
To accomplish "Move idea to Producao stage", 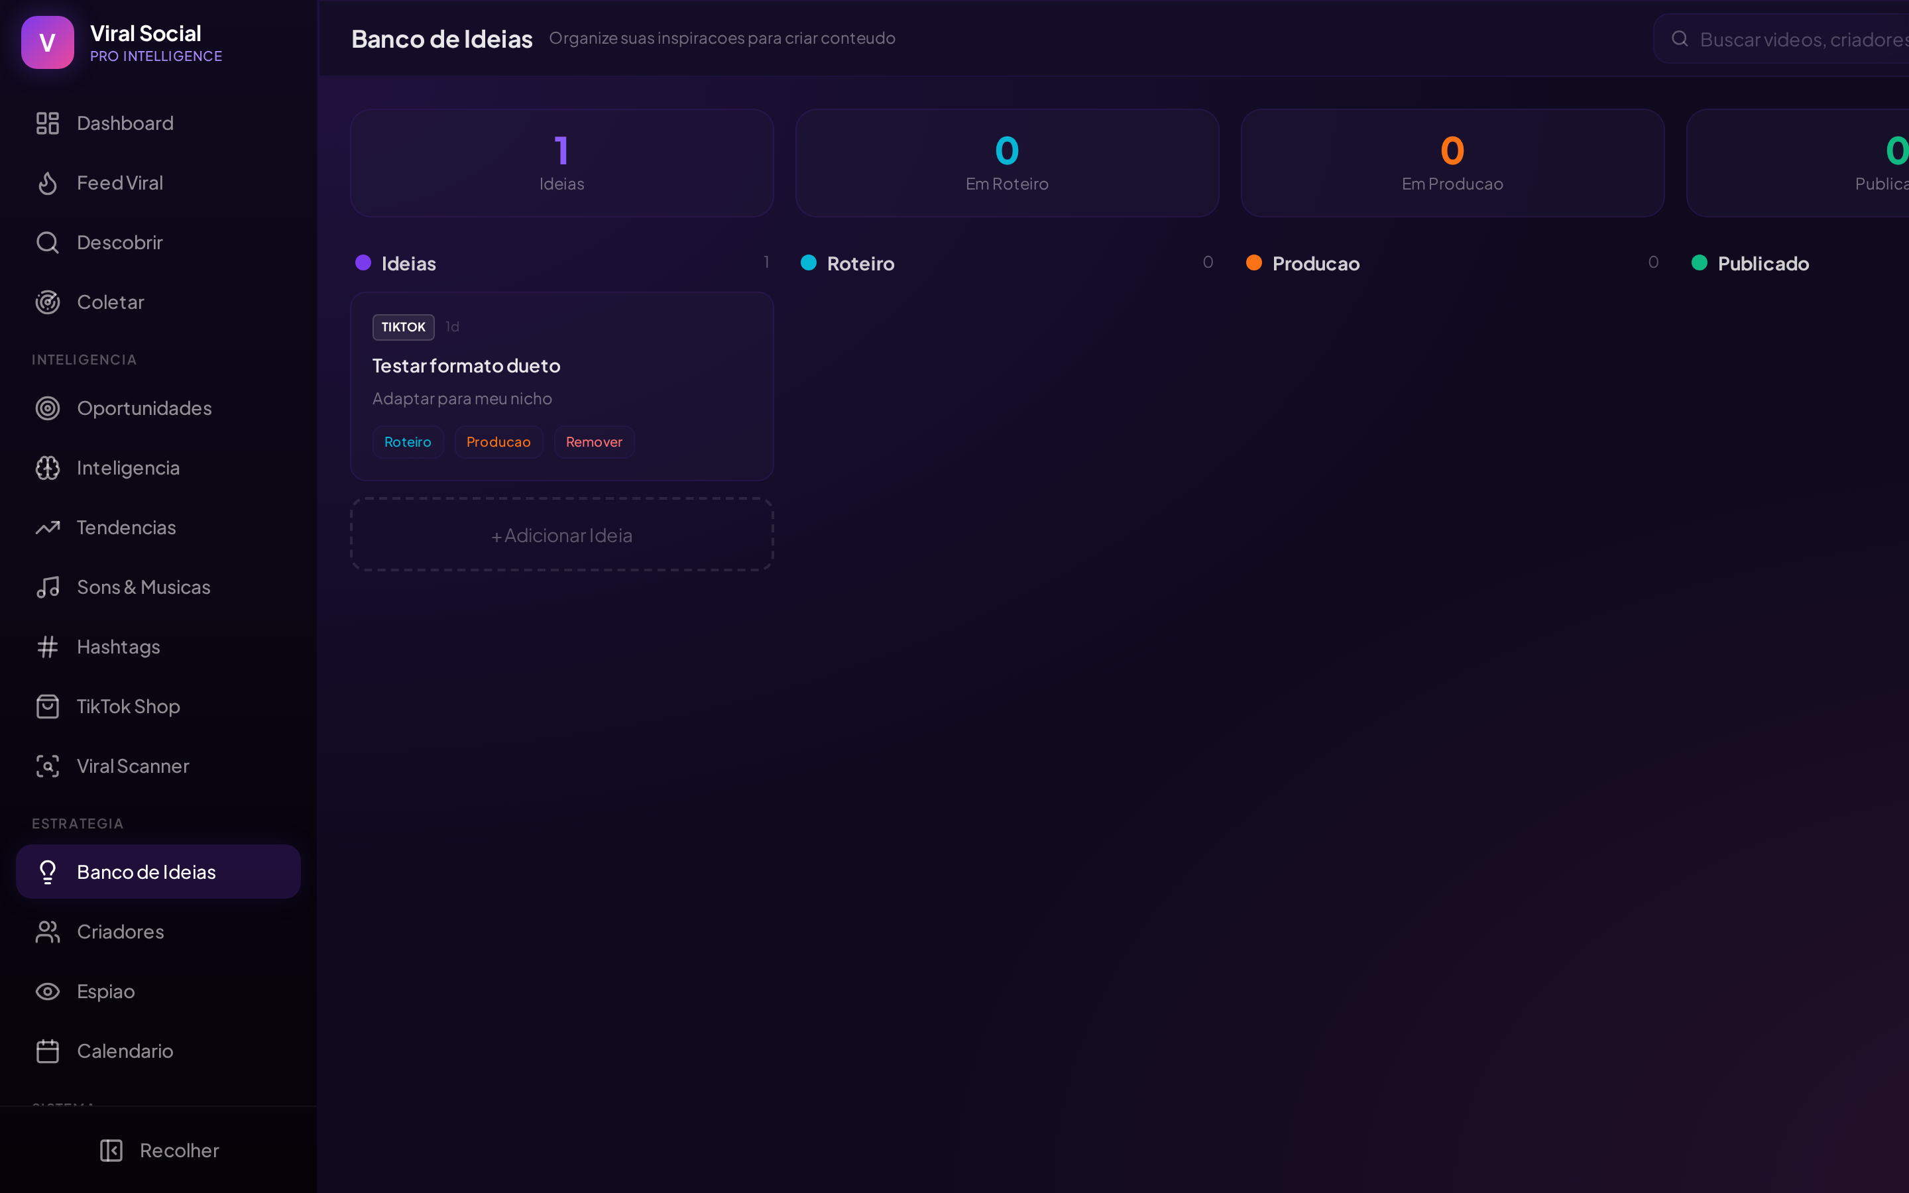I will 498,442.
